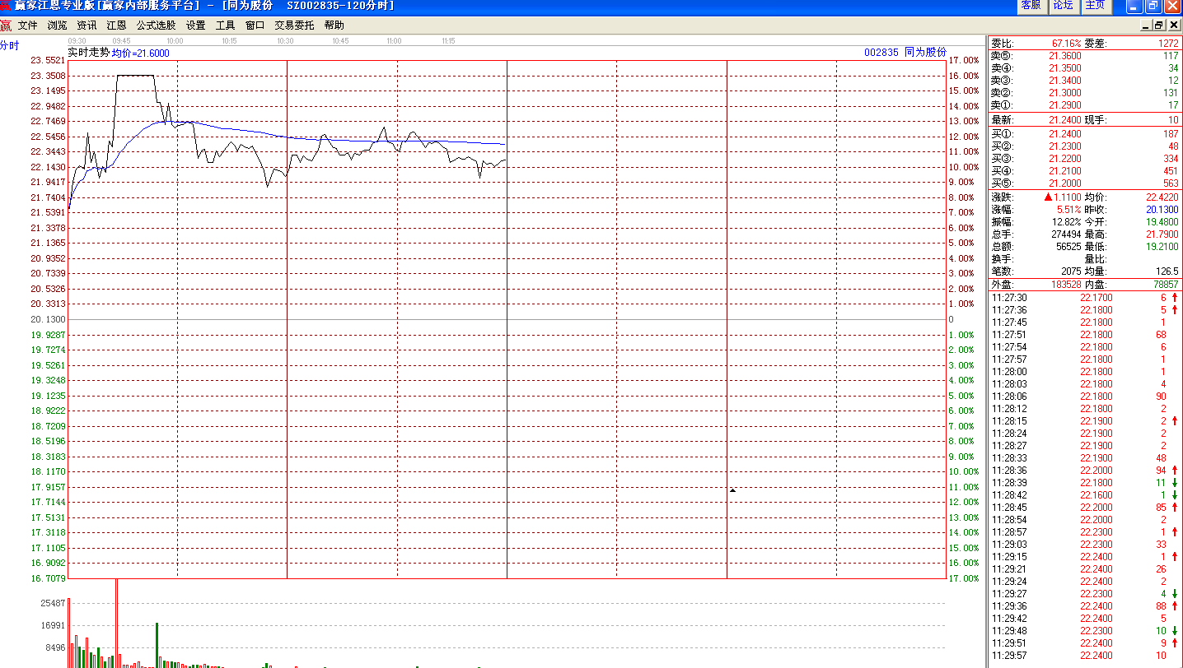The height and width of the screenshot is (668, 1183).
Task: Click the 均量 value 126.5
Action: (x=1168, y=271)
